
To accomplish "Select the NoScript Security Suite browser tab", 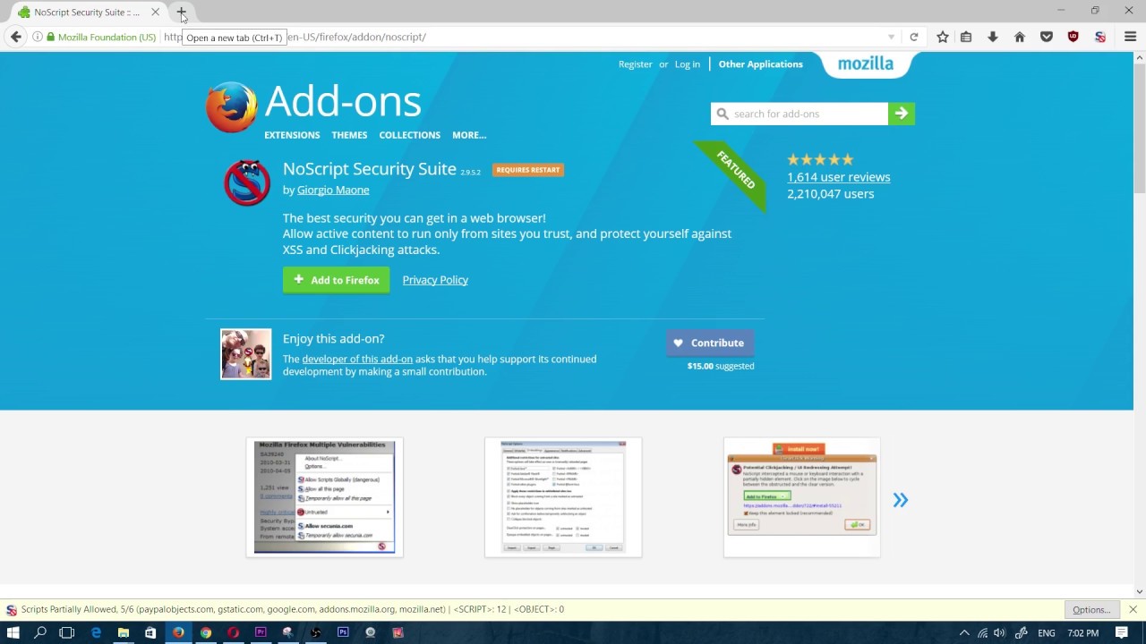I will [x=86, y=13].
